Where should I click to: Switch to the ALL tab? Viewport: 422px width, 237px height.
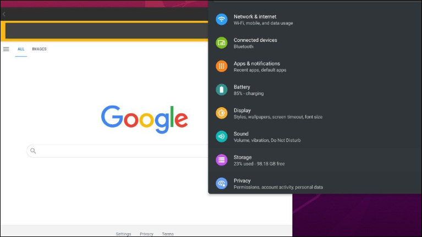(21, 49)
